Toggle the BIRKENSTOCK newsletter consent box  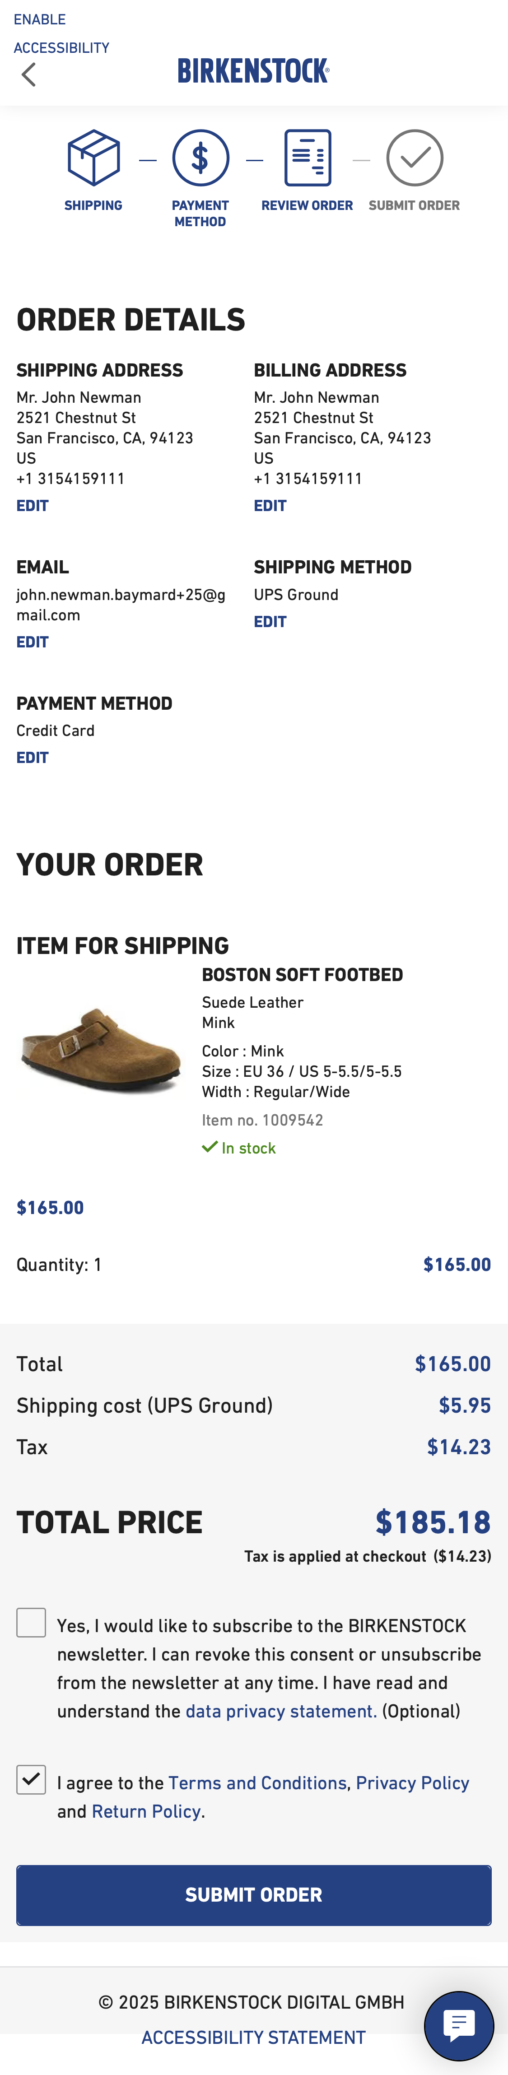(32, 1622)
